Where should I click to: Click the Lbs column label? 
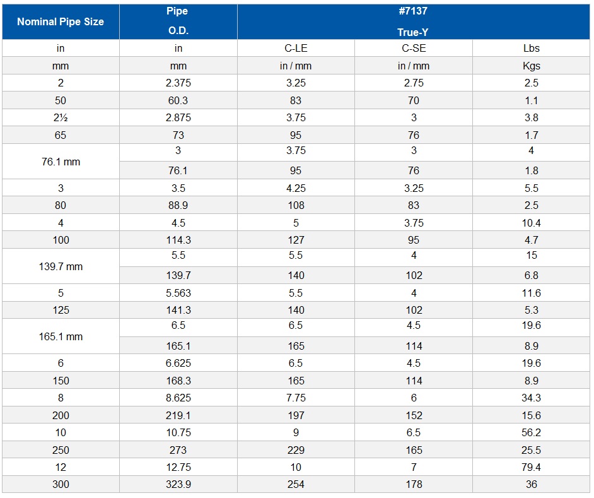tap(531, 48)
